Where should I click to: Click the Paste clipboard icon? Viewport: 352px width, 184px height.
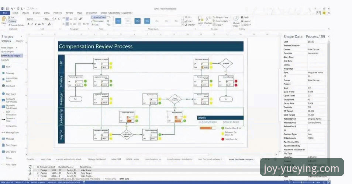(4, 19)
